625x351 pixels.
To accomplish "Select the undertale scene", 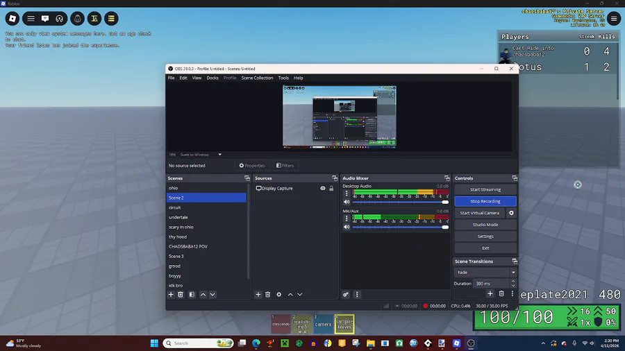I will 206,217.
